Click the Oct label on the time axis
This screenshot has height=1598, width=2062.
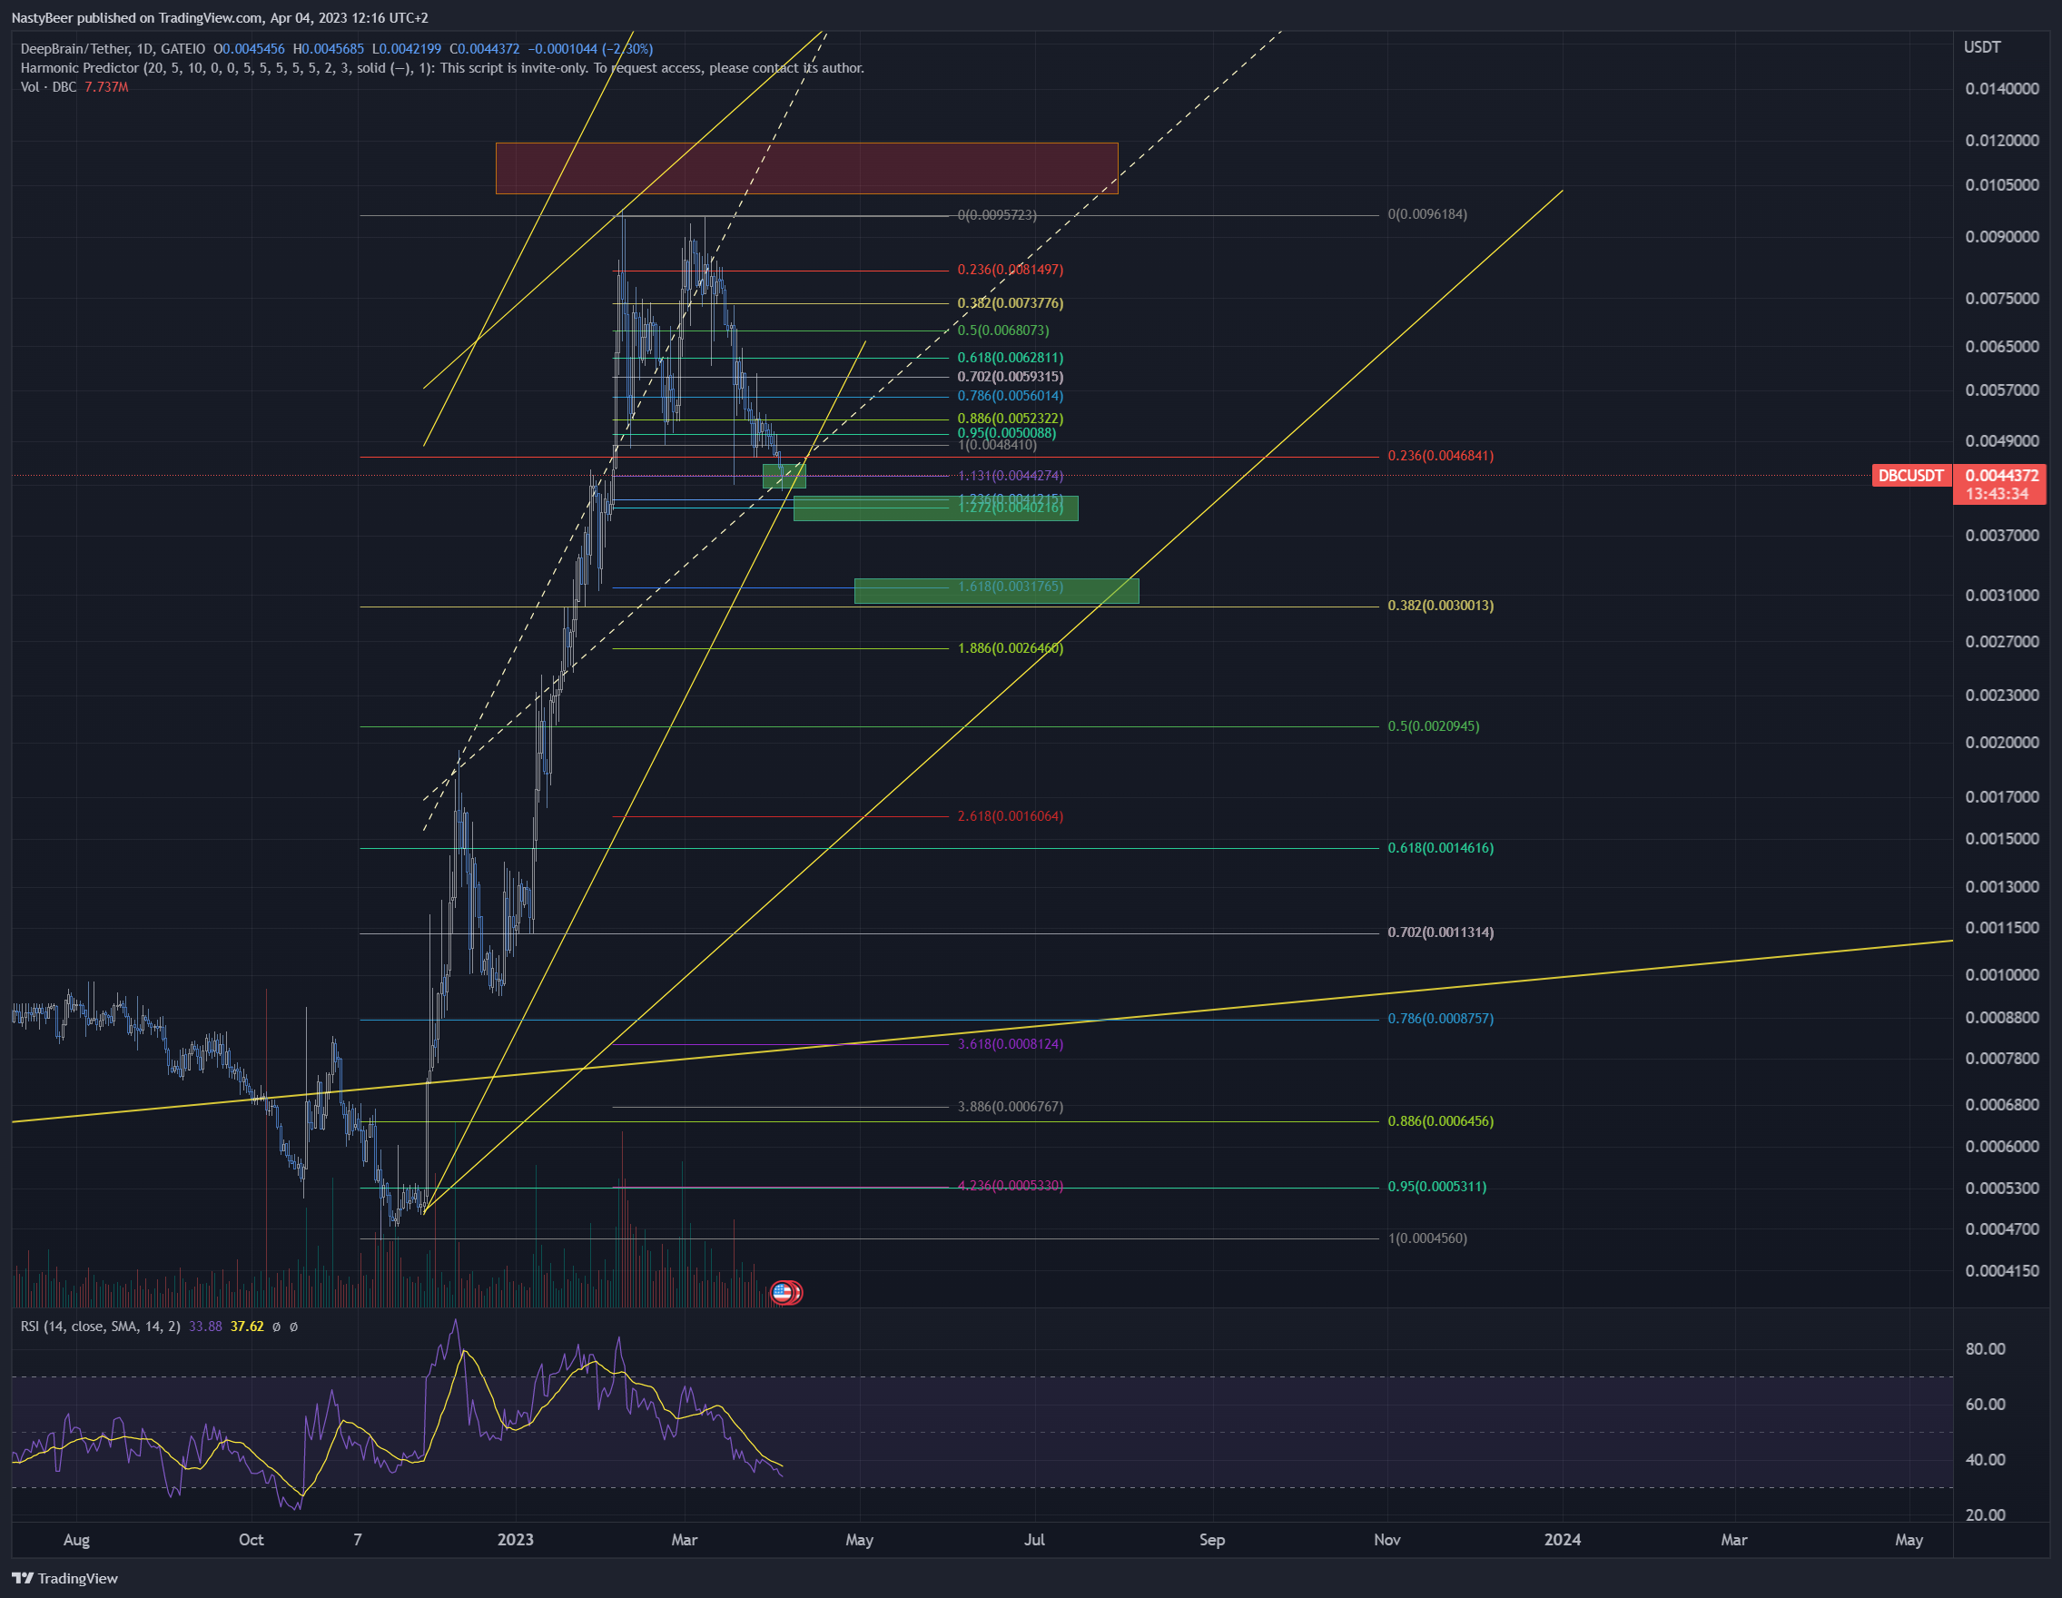coord(252,1540)
